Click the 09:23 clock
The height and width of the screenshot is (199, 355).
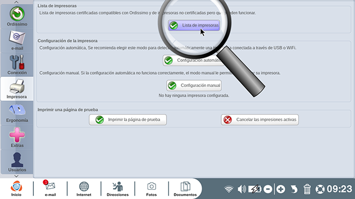coord(339,189)
